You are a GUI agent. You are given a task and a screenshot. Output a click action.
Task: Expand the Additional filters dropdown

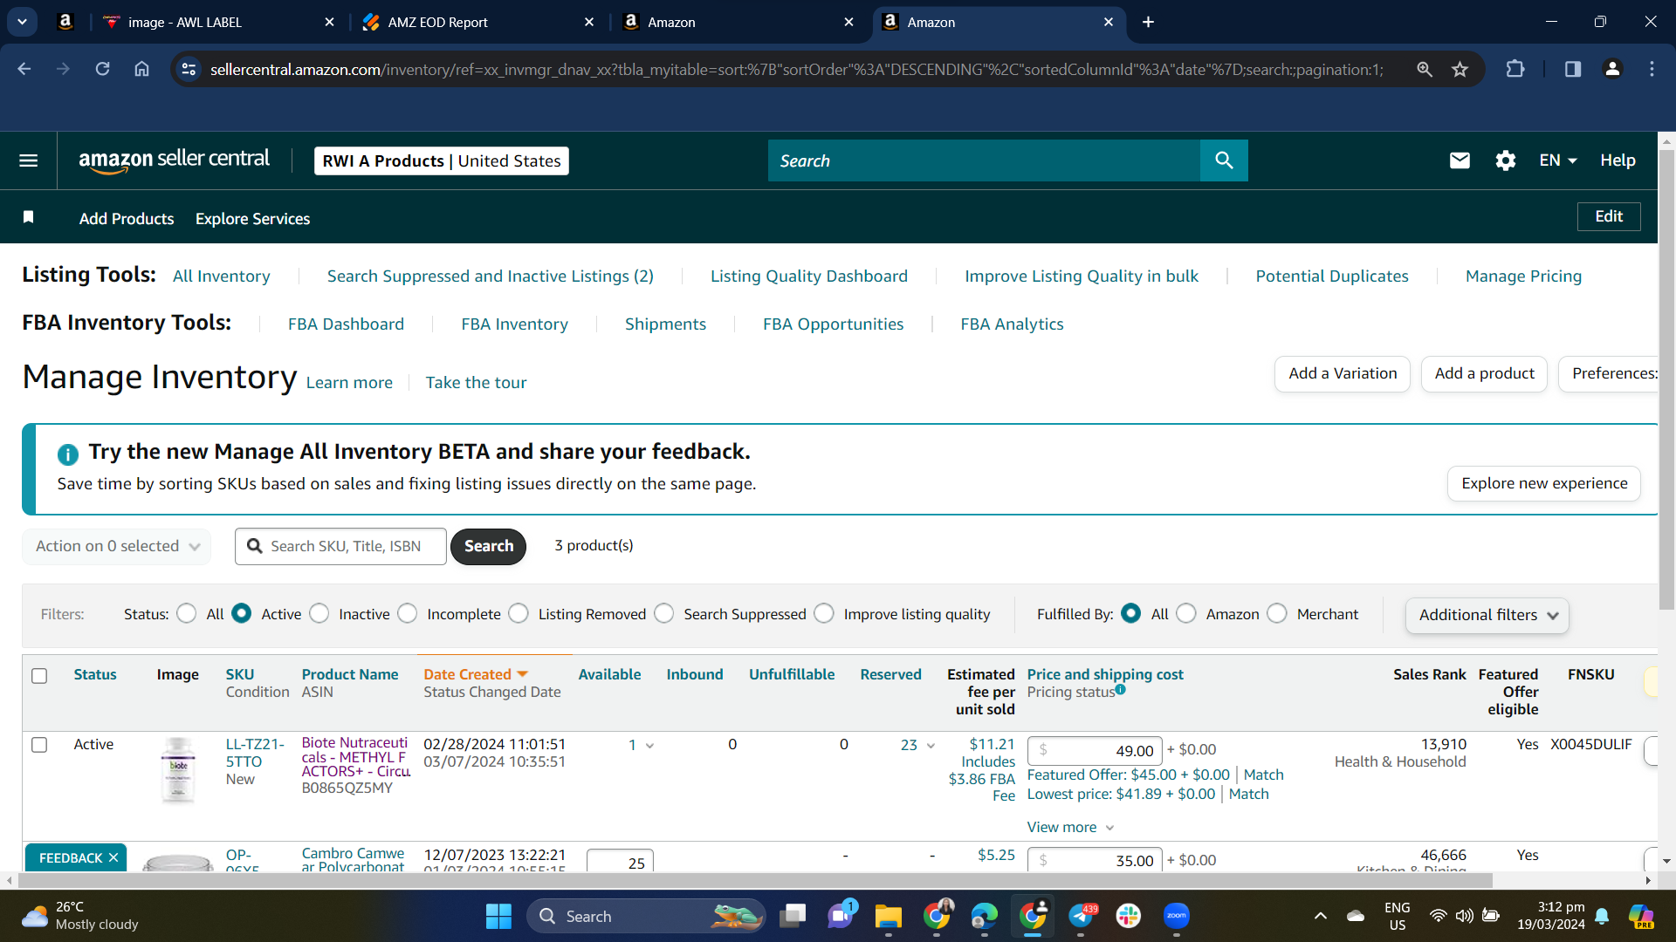[x=1487, y=616]
